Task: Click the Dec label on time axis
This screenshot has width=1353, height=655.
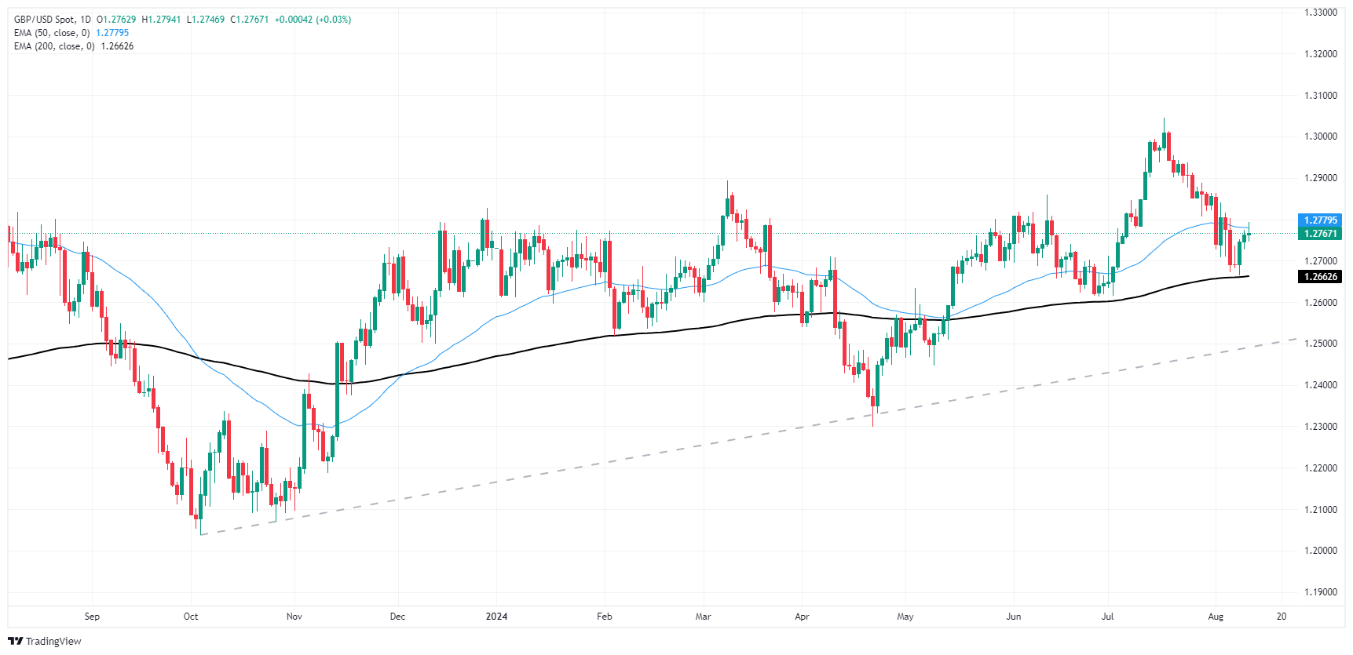Action: [x=398, y=617]
